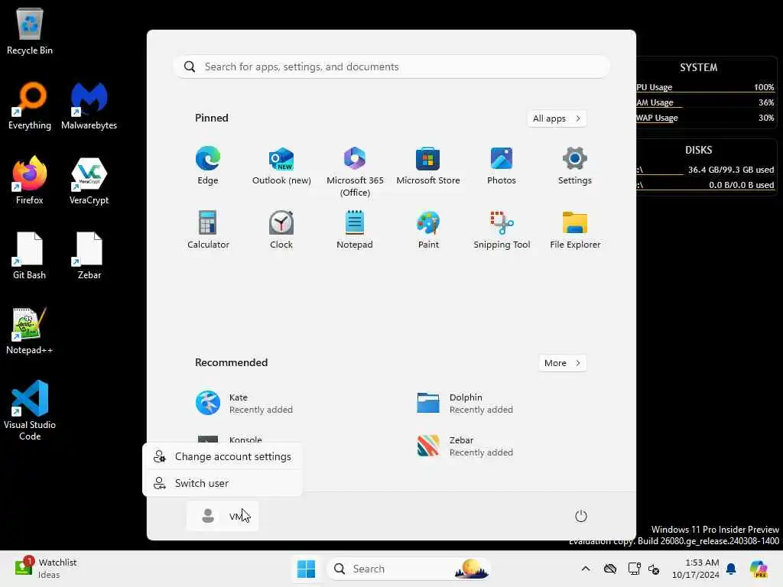Show hidden system tray icons chevron
This screenshot has height=587, width=783.
tap(585, 569)
